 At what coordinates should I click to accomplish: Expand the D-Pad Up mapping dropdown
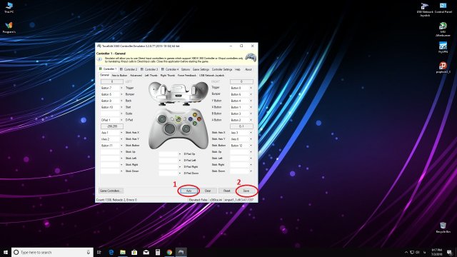point(180,154)
